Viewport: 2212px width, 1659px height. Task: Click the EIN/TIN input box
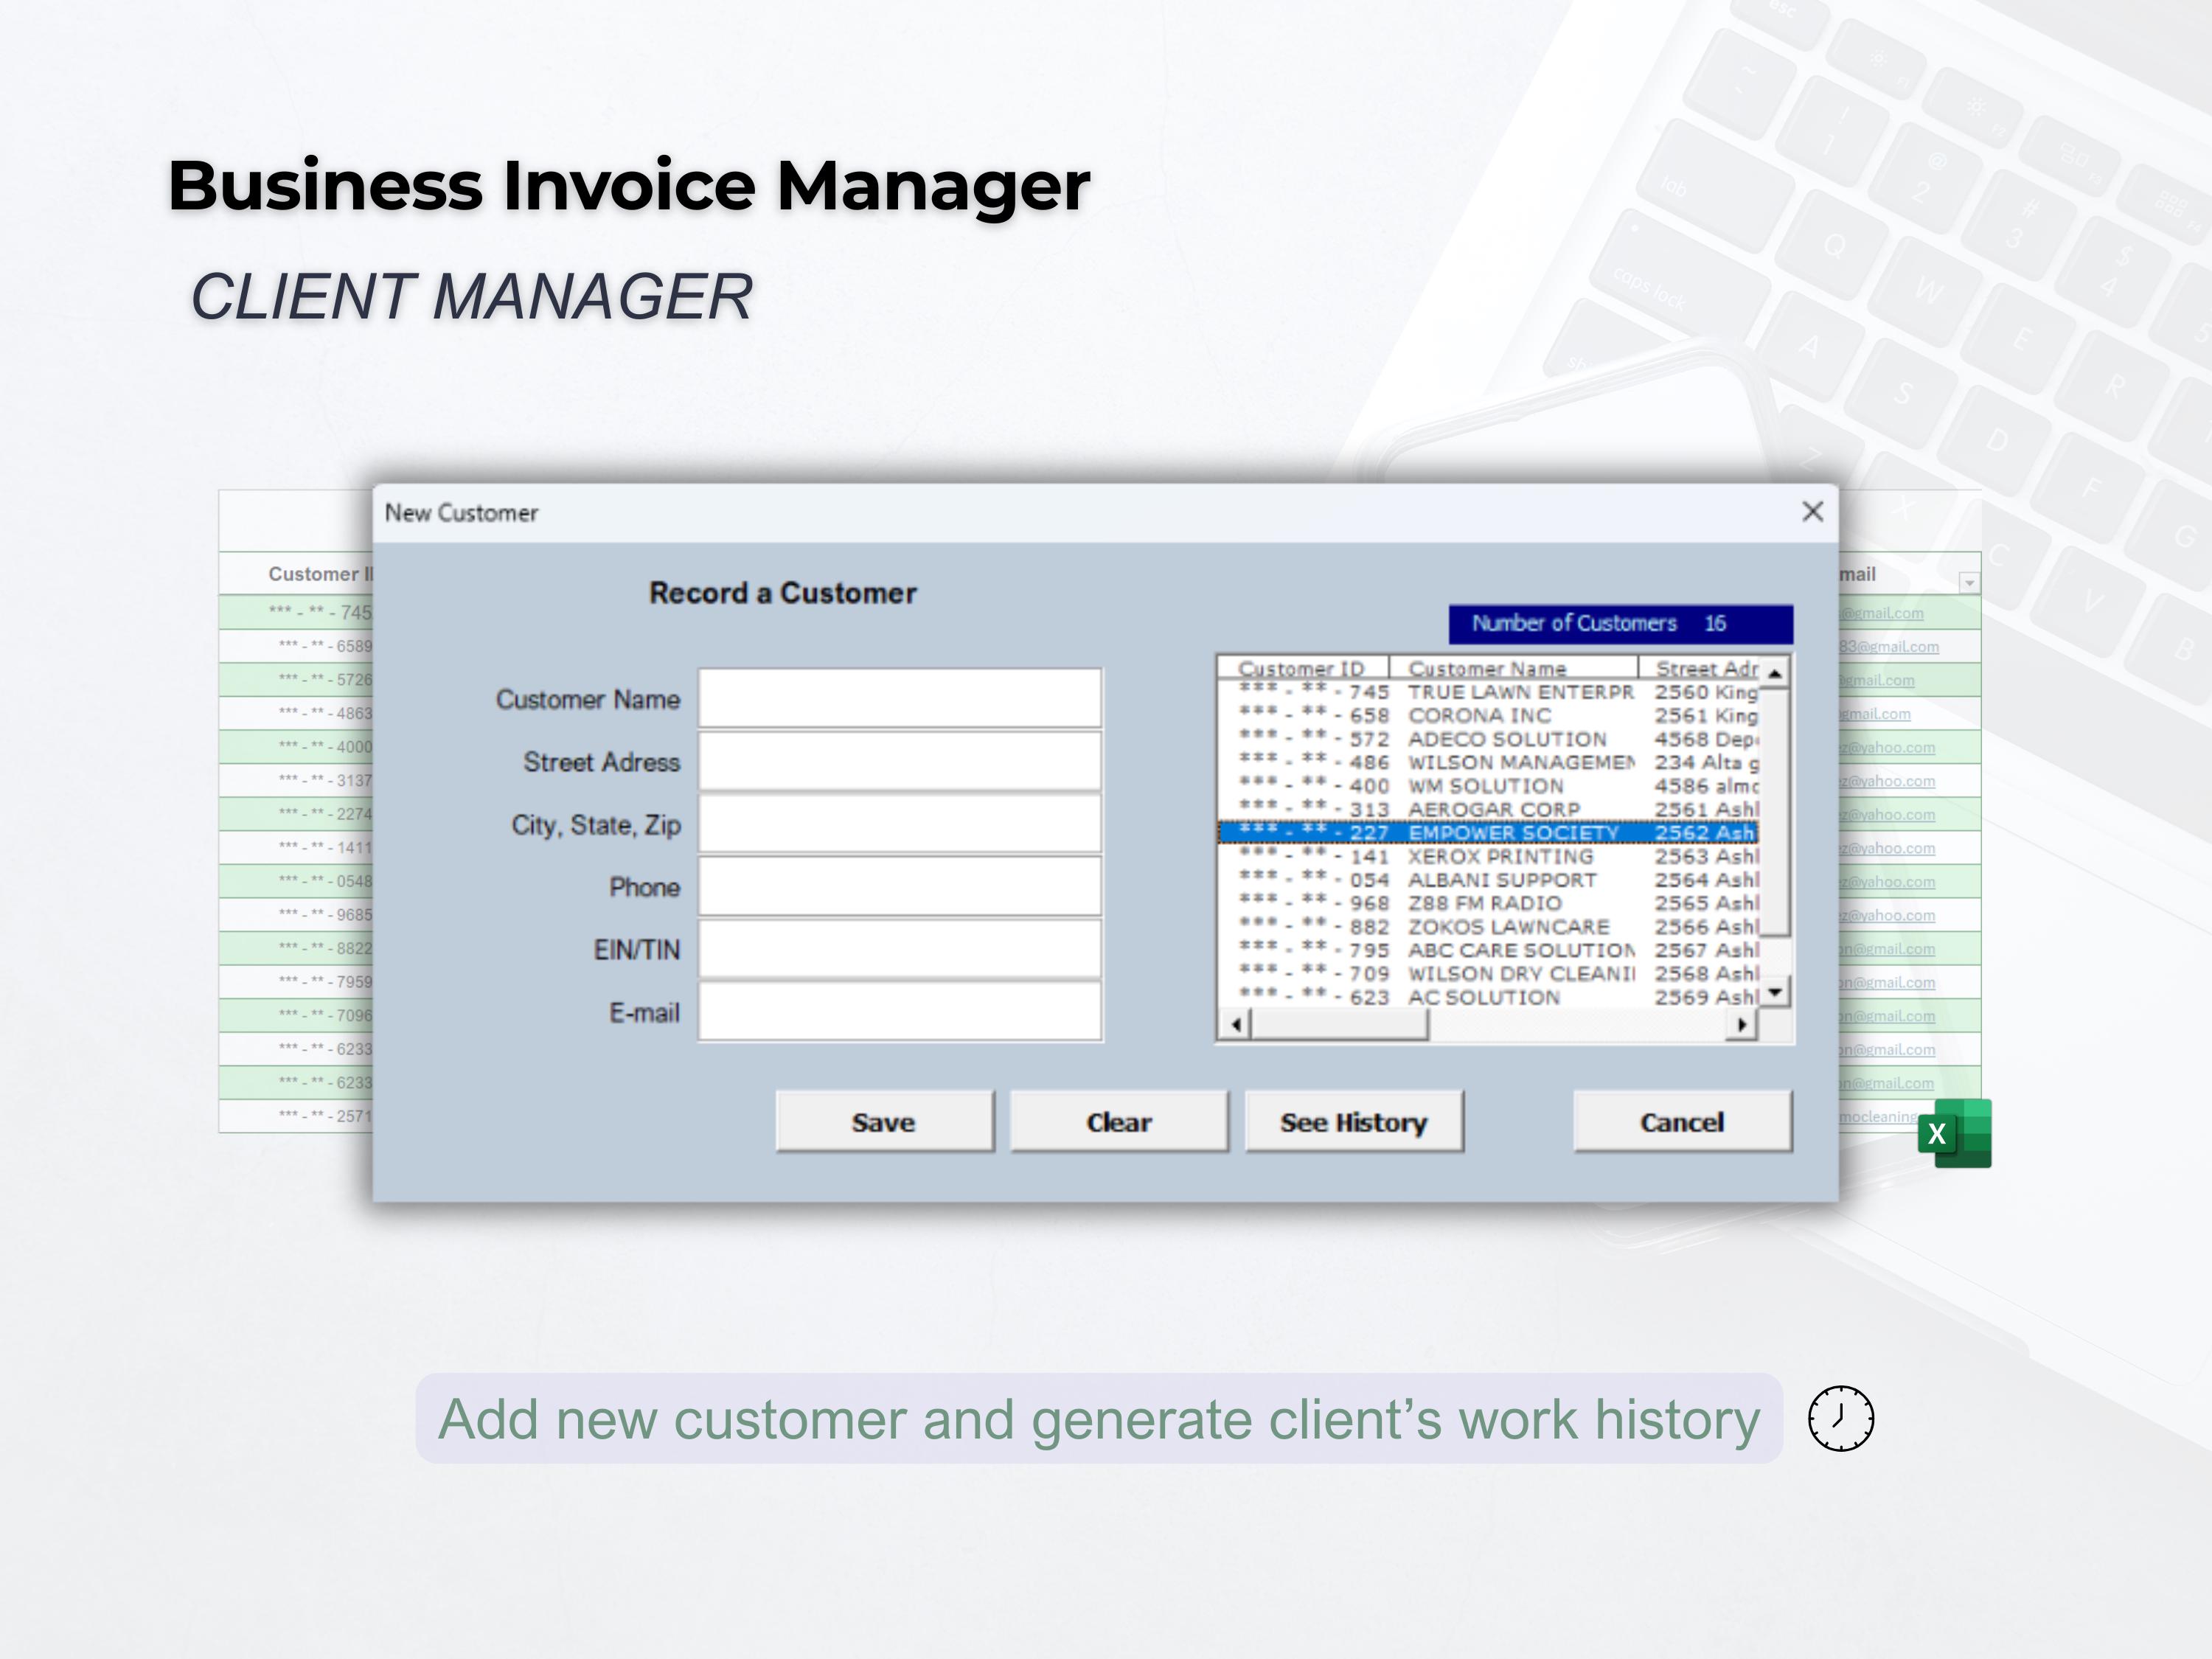[x=900, y=949]
